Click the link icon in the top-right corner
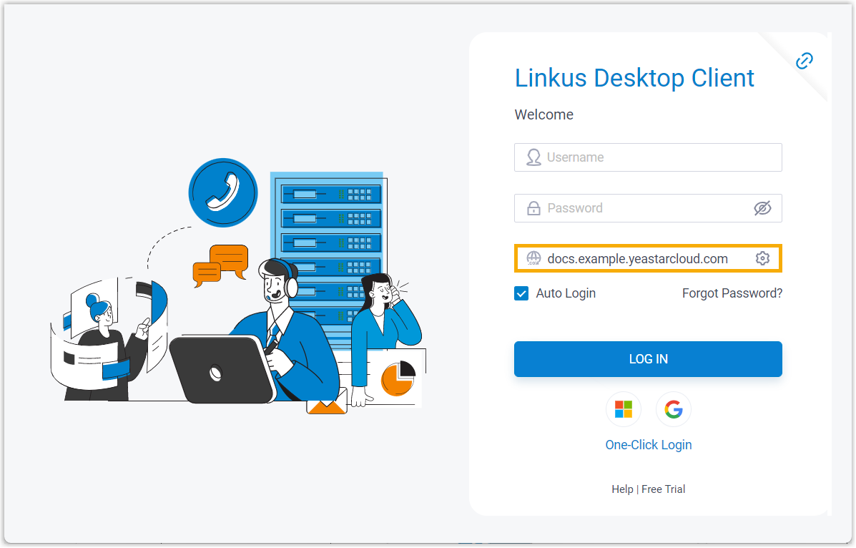This screenshot has height=548, width=856. [x=805, y=61]
